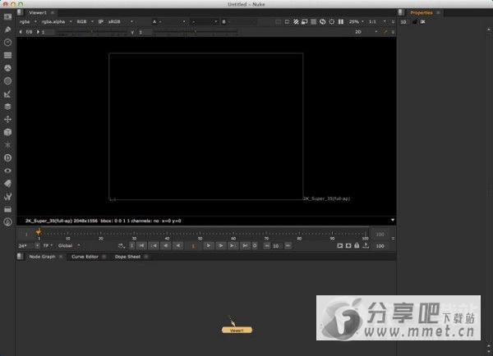Click the 24 fps input field

[25, 246]
